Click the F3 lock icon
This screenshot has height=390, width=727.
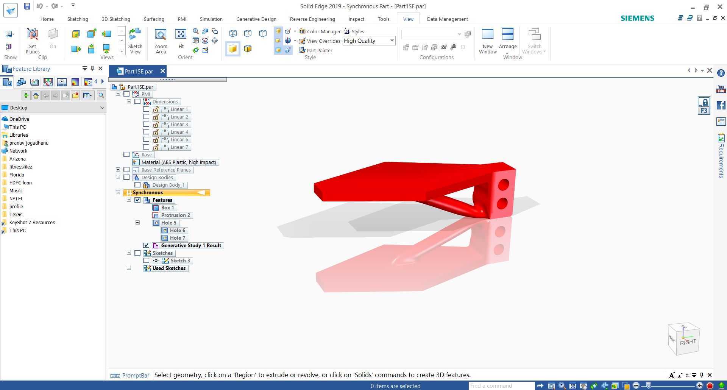[704, 106]
